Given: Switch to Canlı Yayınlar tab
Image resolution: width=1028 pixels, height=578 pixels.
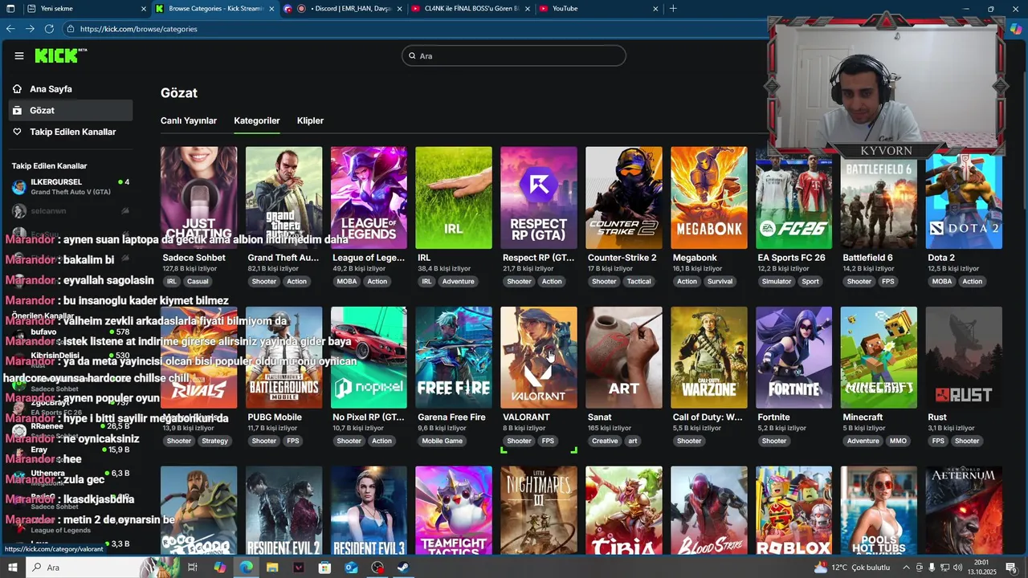Looking at the screenshot, I should point(189,120).
